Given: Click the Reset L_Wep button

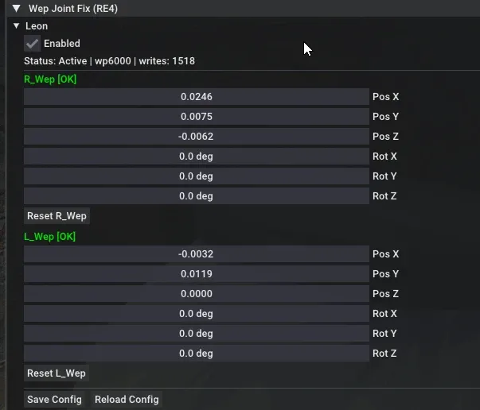Looking at the screenshot, I should 57,373.
